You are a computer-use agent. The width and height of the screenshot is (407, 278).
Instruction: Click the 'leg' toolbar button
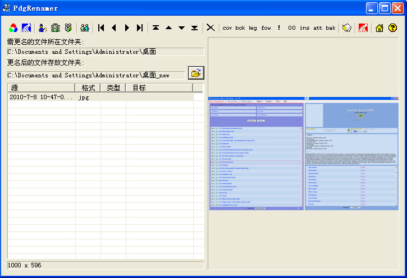point(253,28)
